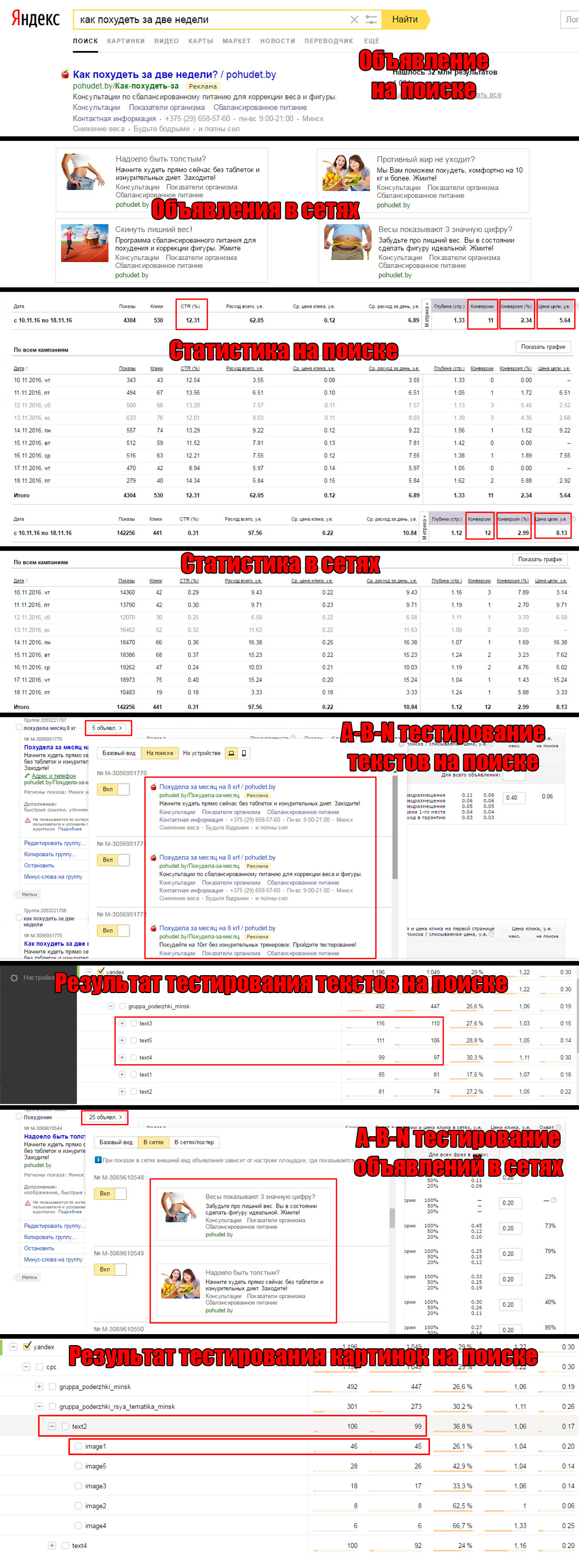This screenshot has width=579, height=1563.
Task: Click the cupcakes runner ad image
Action: (x=84, y=243)
